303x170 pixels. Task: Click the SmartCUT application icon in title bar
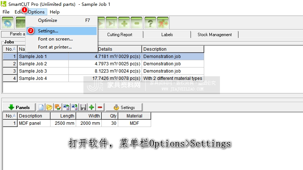(4, 4)
